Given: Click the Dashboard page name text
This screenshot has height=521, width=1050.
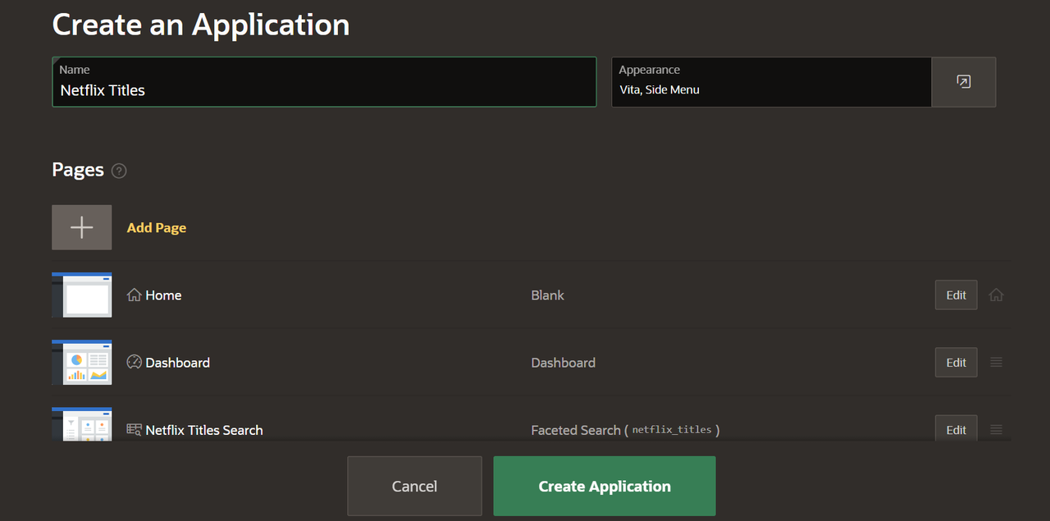Looking at the screenshot, I should (177, 363).
